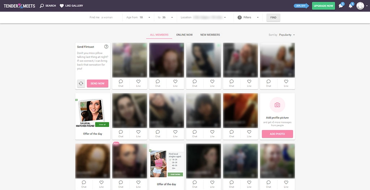370x190 pixels.
Task: Click the camera icon to add picture
Action: [x=277, y=105]
